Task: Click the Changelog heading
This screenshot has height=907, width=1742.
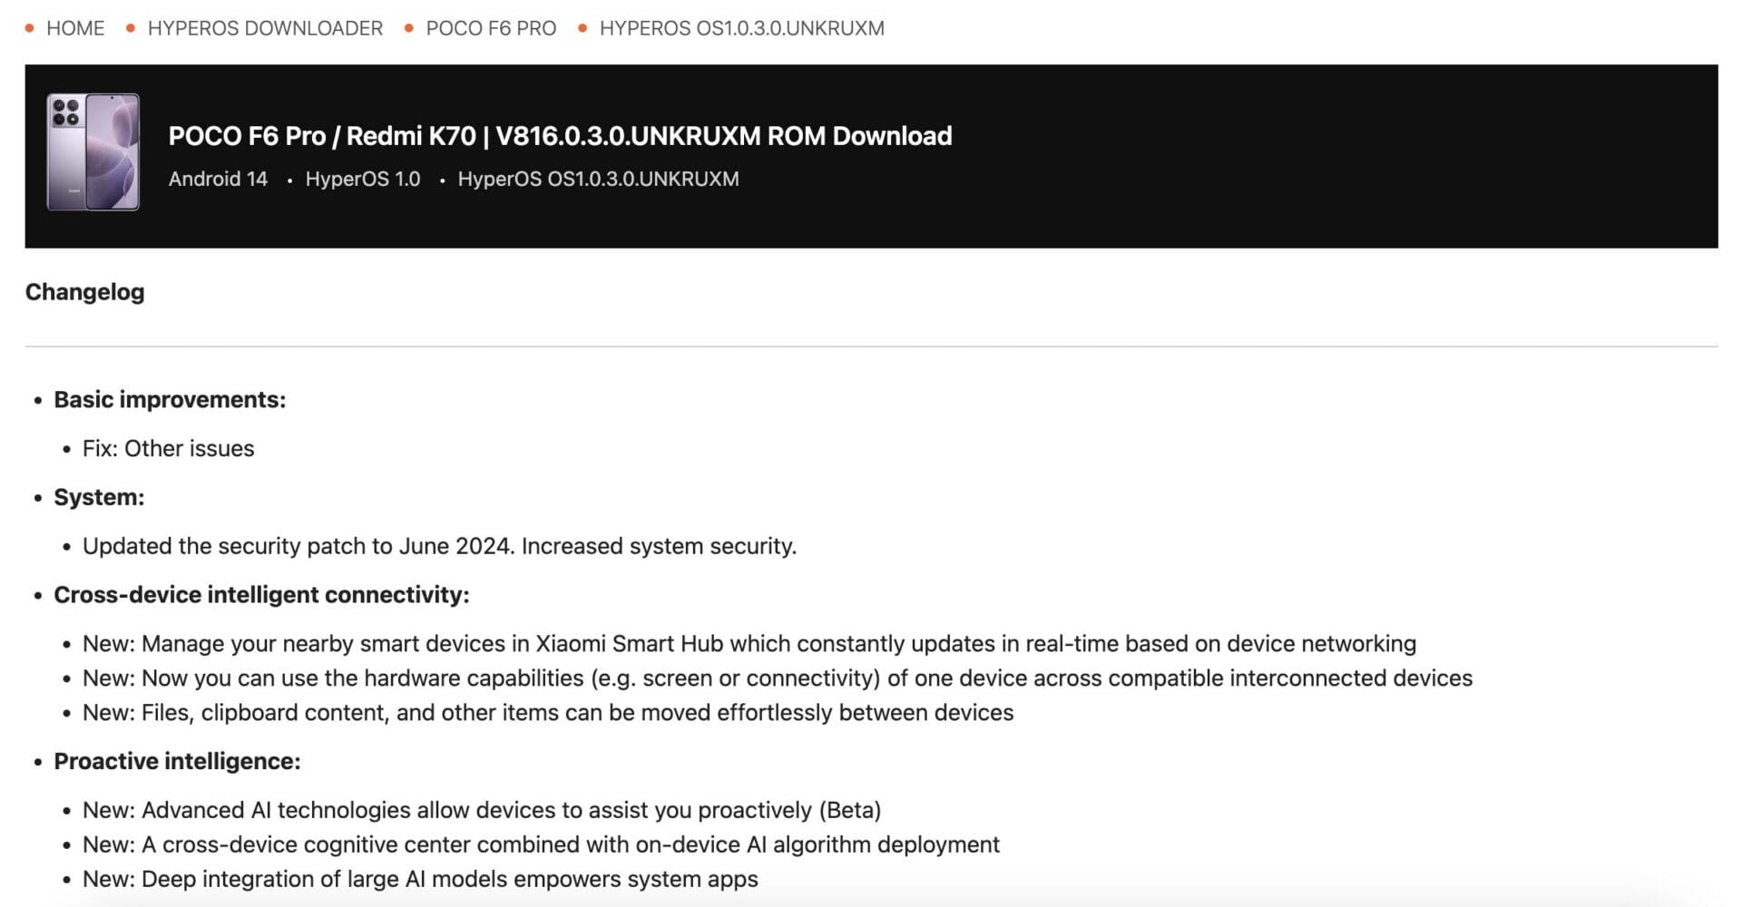Action: 84,292
